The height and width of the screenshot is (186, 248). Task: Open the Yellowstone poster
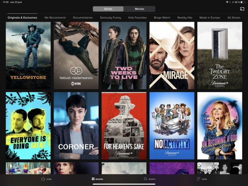pos(28,55)
